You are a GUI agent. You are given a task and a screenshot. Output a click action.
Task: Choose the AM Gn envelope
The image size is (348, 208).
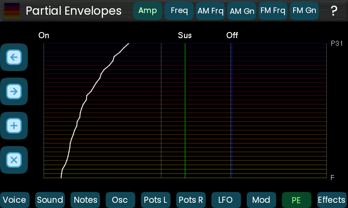pos(241,11)
